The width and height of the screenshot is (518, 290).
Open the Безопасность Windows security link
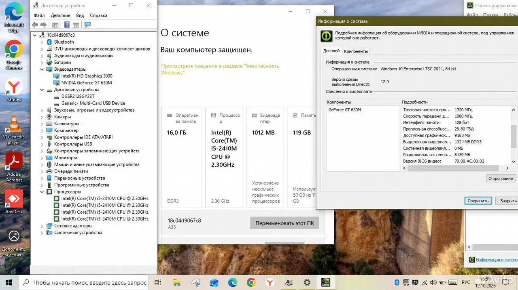220,69
